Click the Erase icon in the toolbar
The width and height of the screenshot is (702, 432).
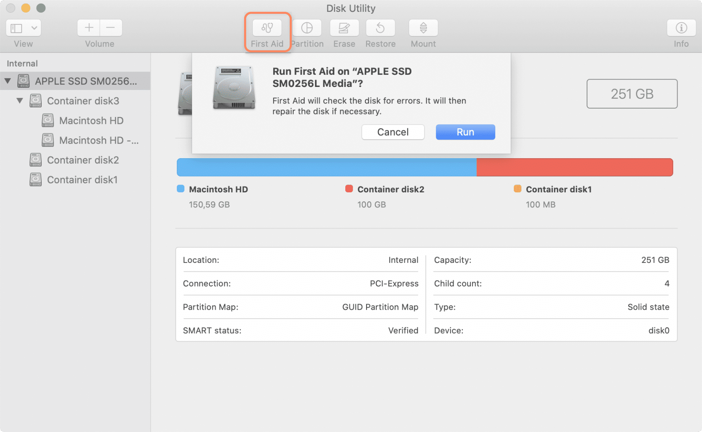coord(344,28)
